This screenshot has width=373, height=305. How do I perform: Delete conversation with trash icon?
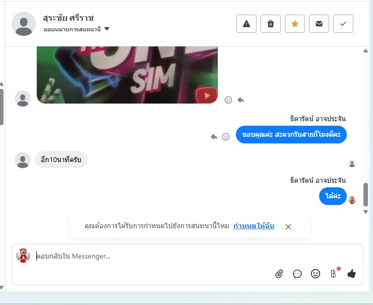(x=271, y=24)
